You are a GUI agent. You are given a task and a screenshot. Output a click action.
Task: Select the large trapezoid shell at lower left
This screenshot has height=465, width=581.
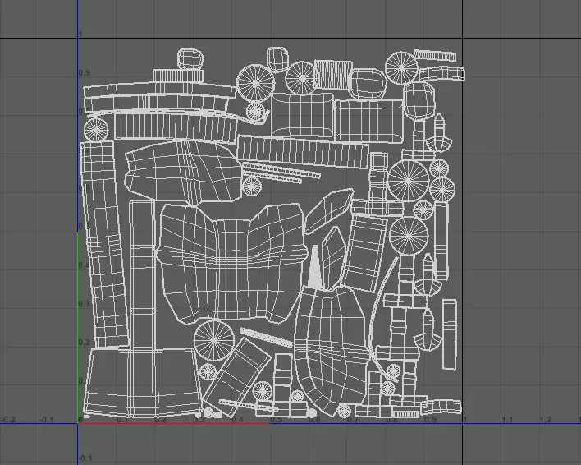pos(141,382)
